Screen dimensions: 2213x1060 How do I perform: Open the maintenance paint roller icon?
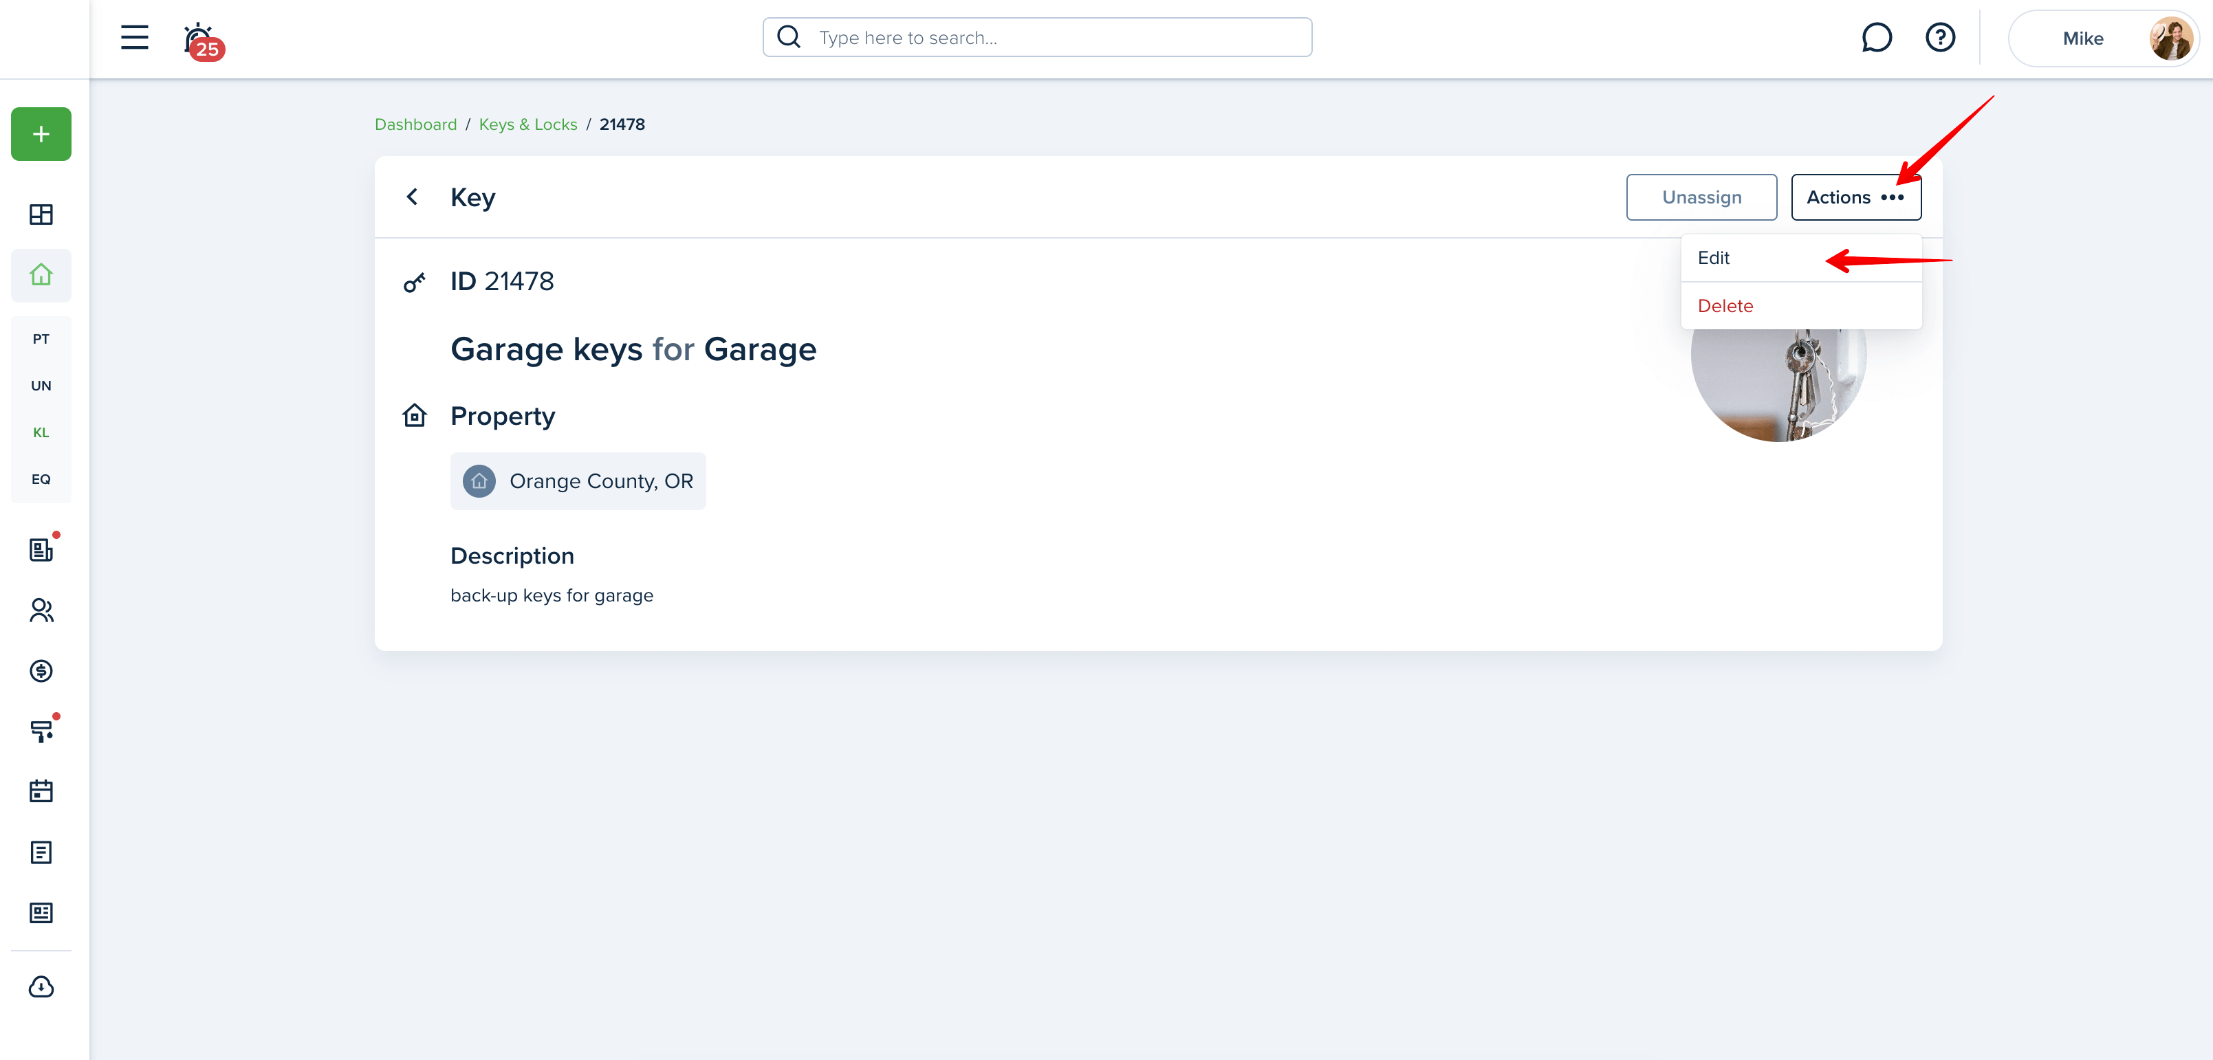click(x=41, y=731)
